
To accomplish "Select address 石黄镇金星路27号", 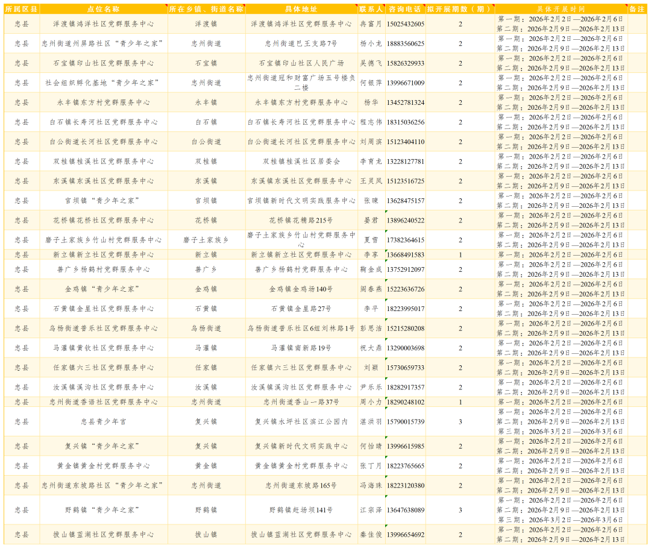I will 301,309.
